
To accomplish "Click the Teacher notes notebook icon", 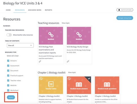I will coord(51,84).
